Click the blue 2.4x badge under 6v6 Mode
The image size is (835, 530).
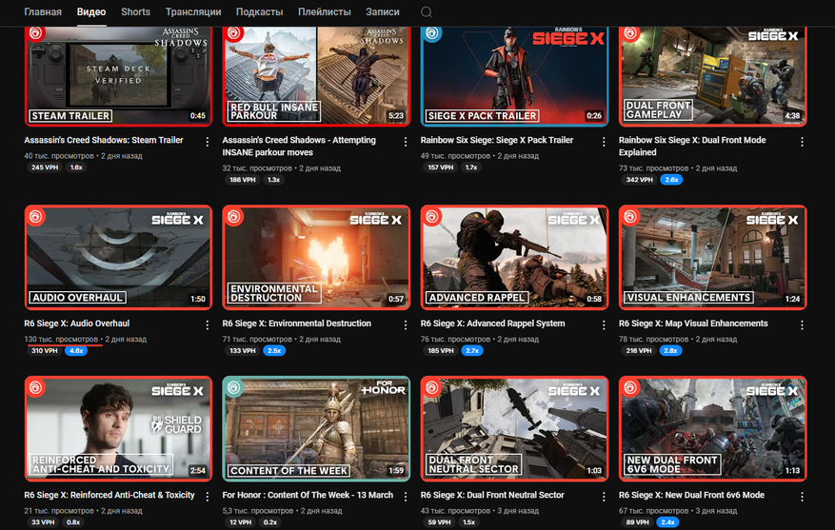667,522
